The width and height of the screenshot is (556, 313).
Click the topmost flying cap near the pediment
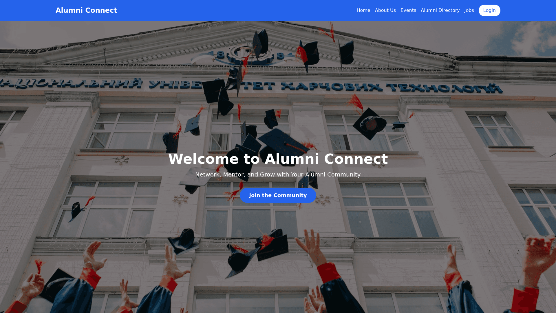pyautogui.click(x=260, y=41)
